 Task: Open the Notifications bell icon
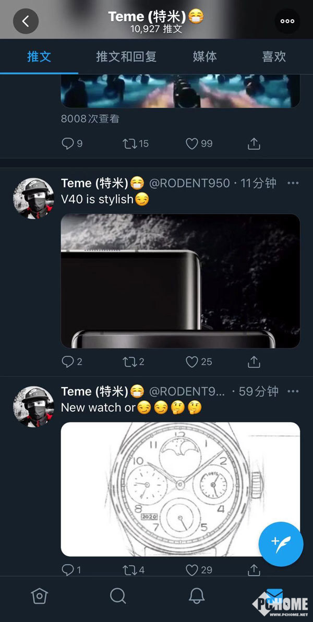pyautogui.click(x=196, y=596)
